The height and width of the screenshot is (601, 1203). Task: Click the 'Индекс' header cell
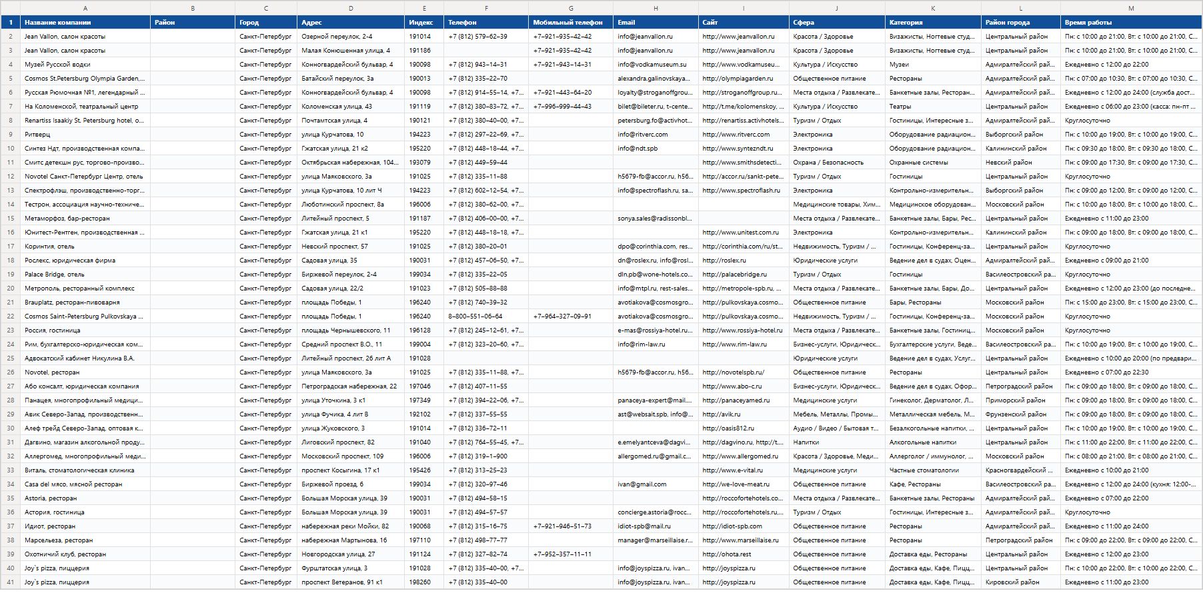[x=424, y=22]
